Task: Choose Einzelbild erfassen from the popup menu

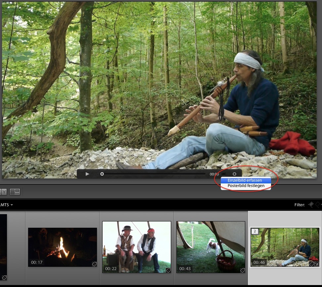Action: [x=245, y=180]
